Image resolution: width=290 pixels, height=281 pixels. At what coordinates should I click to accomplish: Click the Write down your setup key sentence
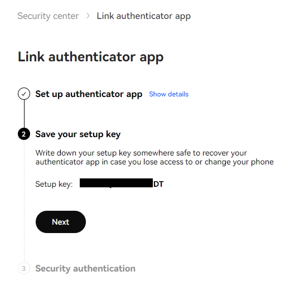click(141, 153)
